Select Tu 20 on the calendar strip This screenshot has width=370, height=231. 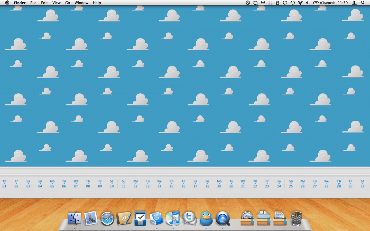231,184
